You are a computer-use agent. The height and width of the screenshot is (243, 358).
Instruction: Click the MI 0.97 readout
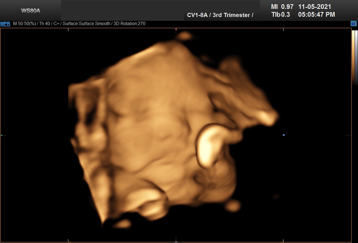click(x=282, y=7)
